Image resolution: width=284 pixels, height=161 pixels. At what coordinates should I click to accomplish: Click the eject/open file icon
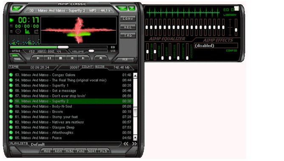click(x=101, y=58)
